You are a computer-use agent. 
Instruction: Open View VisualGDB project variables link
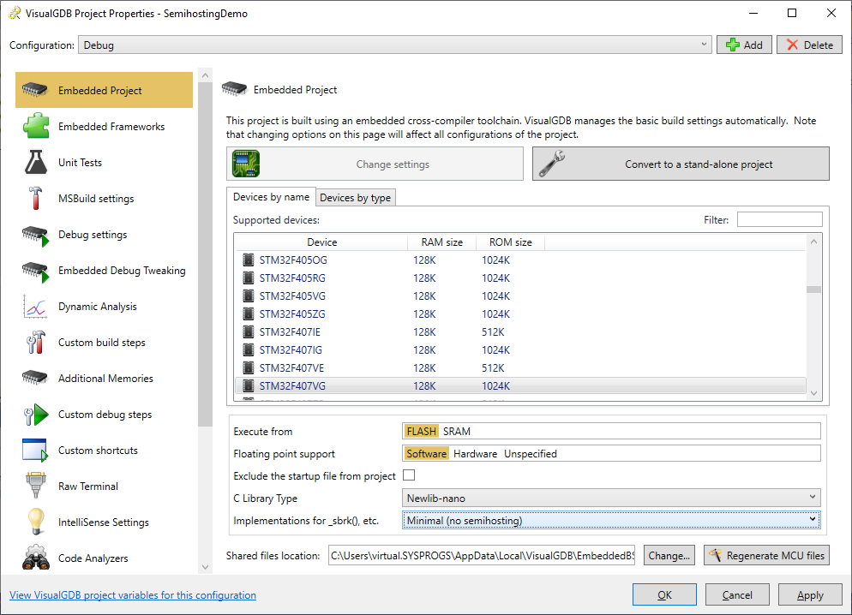coord(133,595)
